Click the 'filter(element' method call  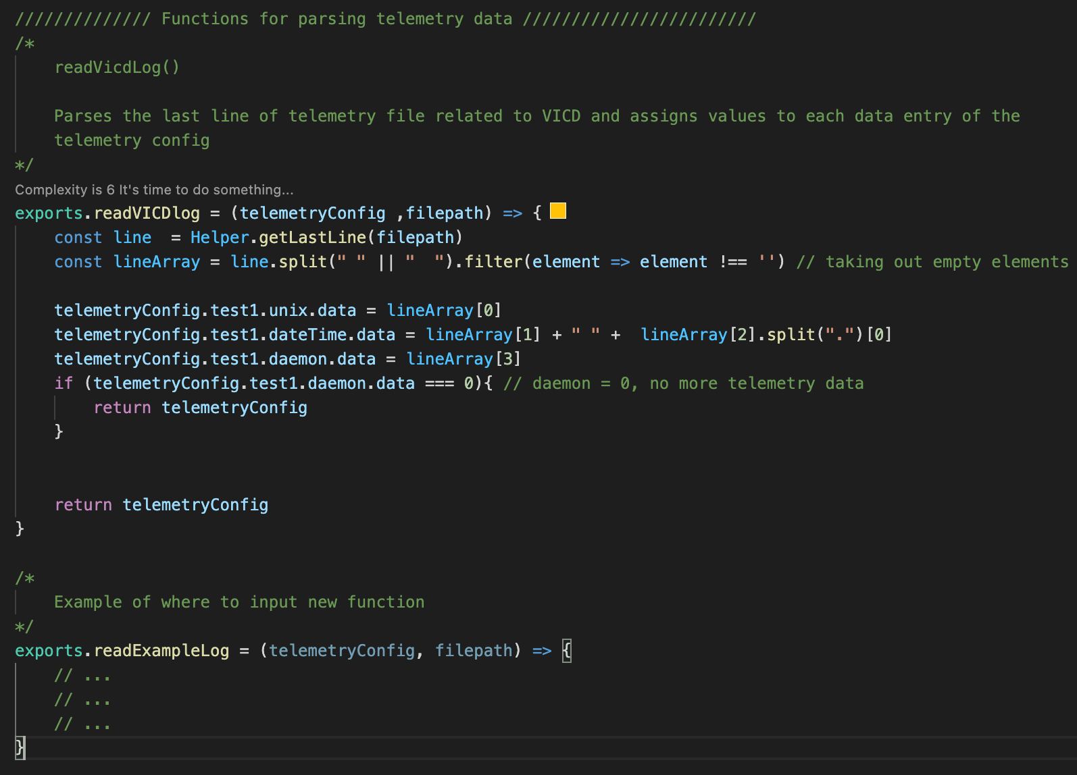tap(532, 262)
